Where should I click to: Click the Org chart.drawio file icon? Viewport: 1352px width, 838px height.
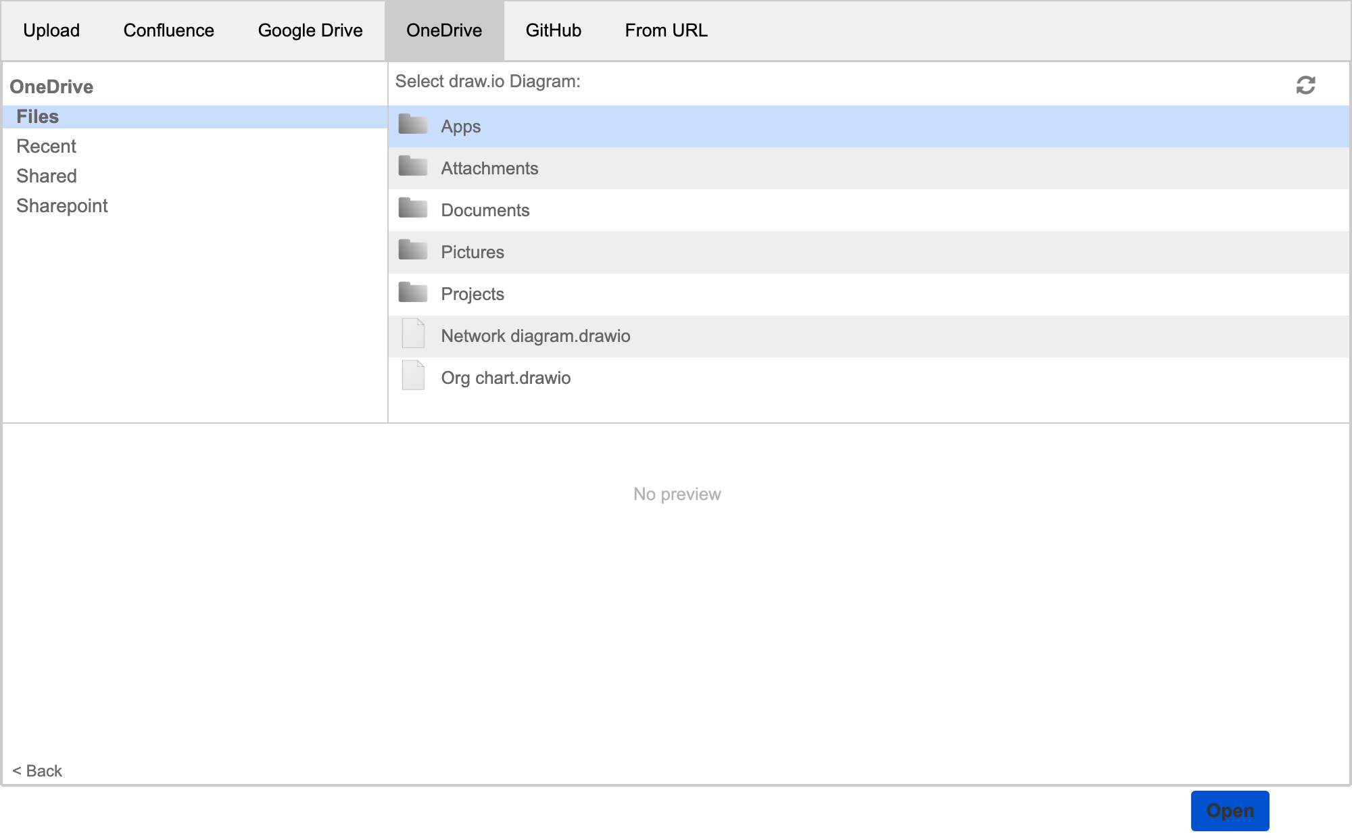[413, 375]
